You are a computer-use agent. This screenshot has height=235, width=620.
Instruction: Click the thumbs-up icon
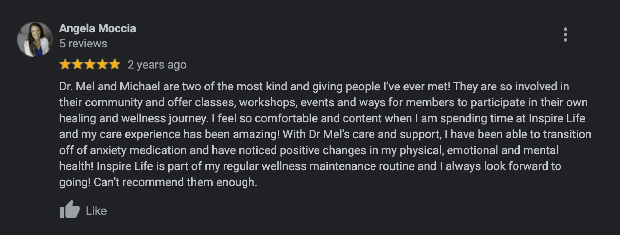point(70,209)
